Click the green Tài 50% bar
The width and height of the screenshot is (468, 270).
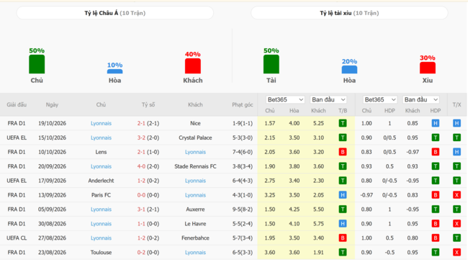coord(271,64)
